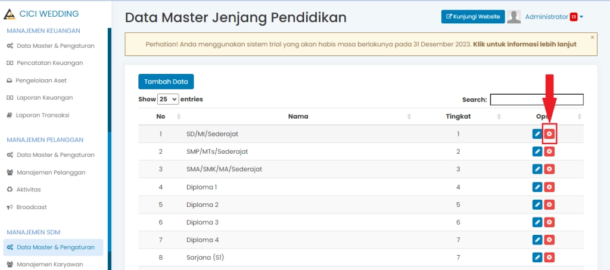Open the Show entries count dropdown
The width and height of the screenshot is (610, 270).
168,99
